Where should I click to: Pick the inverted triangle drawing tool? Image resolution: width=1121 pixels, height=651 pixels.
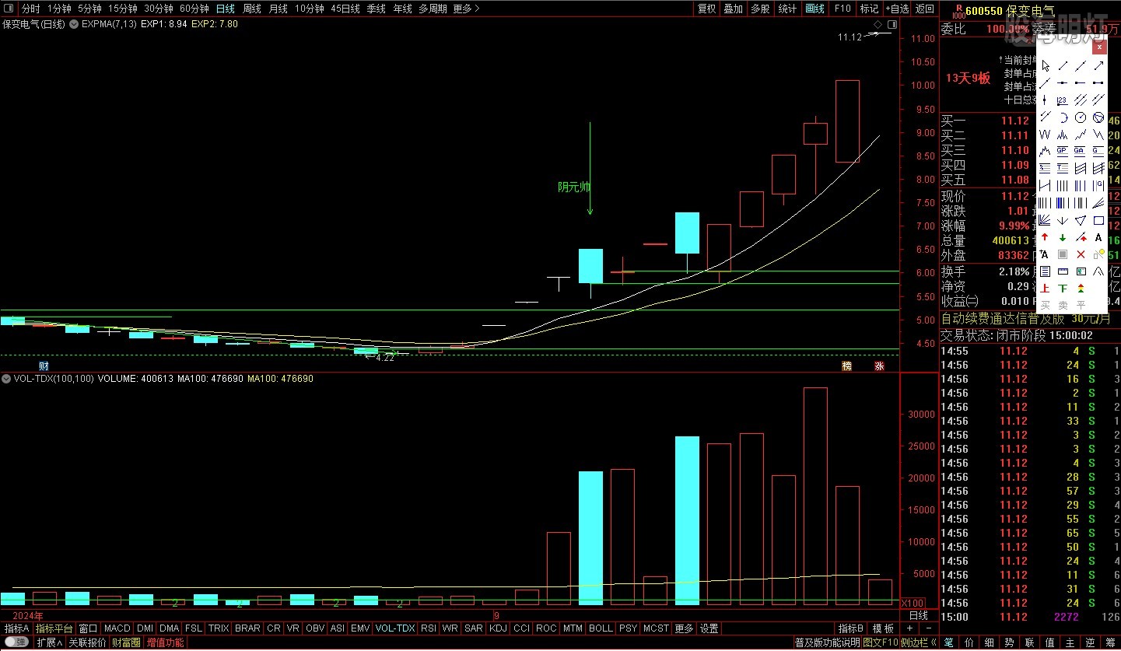tap(1081, 220)
